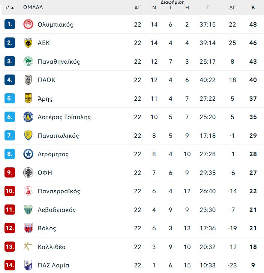Image resolution: width=264 pixels, height=273 pixels.
Task: Select the Καλλιθέα team row name
Action: [52, 247]
